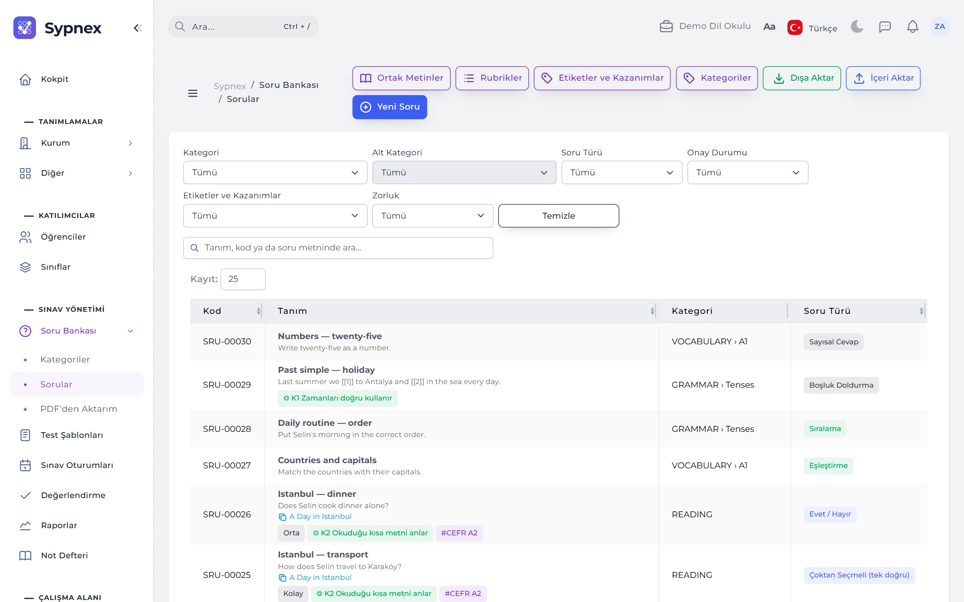The width and height of the screenshot is (964, 602).
Task: Open the Zorluk filter dropdown
Action: (x=433, y=216)
